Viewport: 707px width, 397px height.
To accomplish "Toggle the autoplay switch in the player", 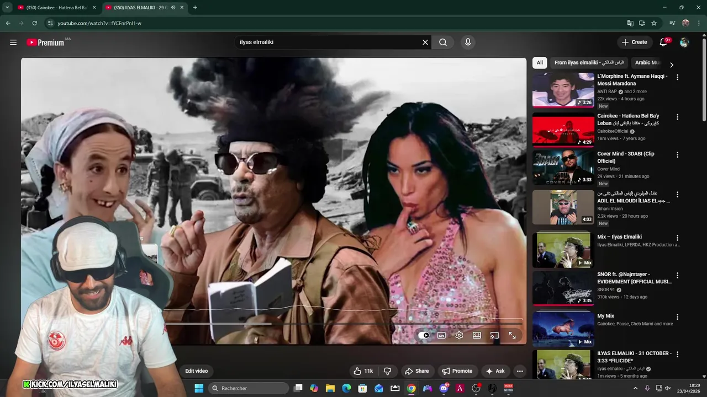I will point(424,335).
